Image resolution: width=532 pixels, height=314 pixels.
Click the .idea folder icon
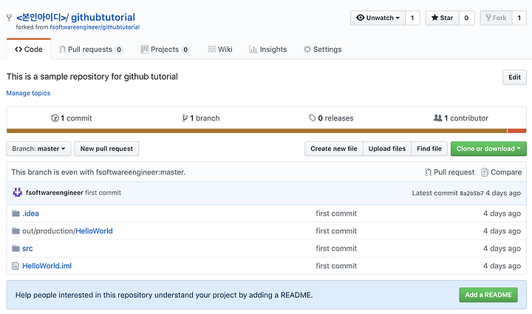coord(16,214)
